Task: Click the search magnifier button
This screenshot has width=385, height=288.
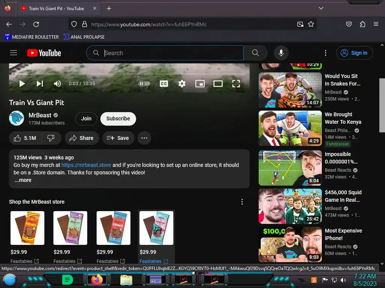Action: [255, 53]
